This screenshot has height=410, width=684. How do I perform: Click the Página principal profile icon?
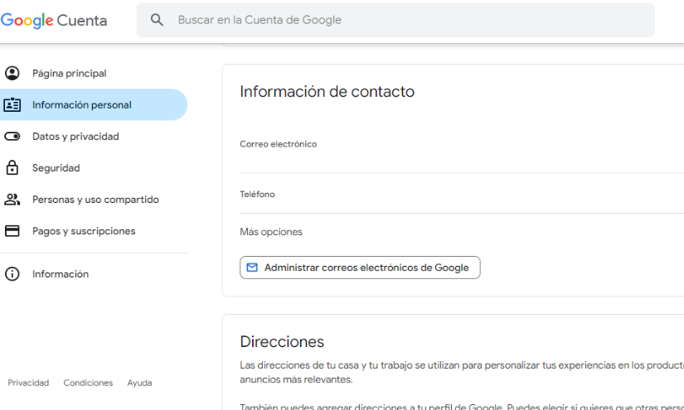[12, 73]
